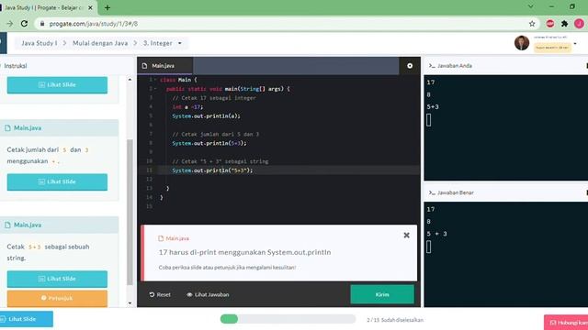588x330 pixels.
Task: Open the tab search chevron in the title bar
Action: coord(531,6)
